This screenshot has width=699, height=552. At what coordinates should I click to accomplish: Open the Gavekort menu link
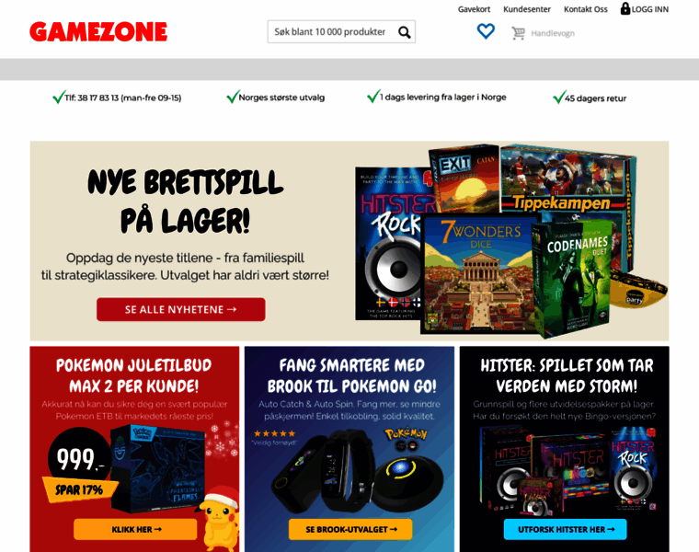[x=474, y=9]
